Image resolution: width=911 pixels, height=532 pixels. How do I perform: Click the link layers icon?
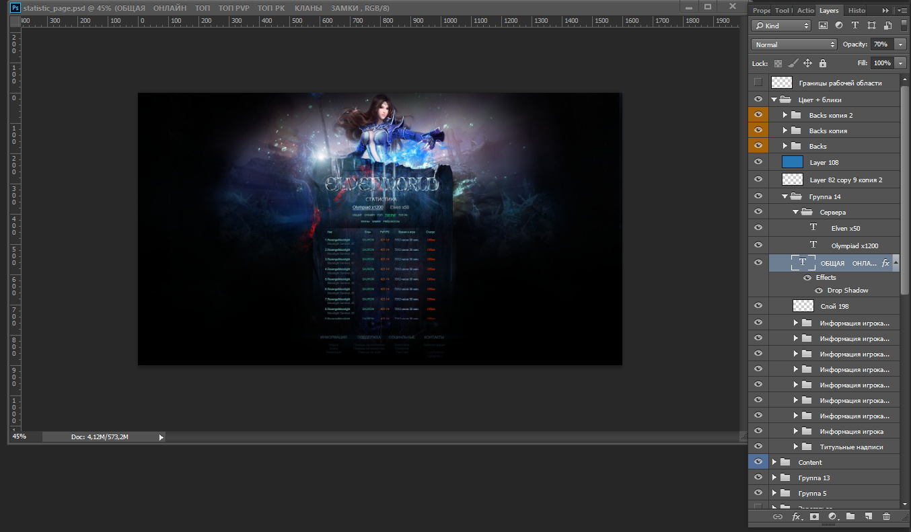(778, 517)
